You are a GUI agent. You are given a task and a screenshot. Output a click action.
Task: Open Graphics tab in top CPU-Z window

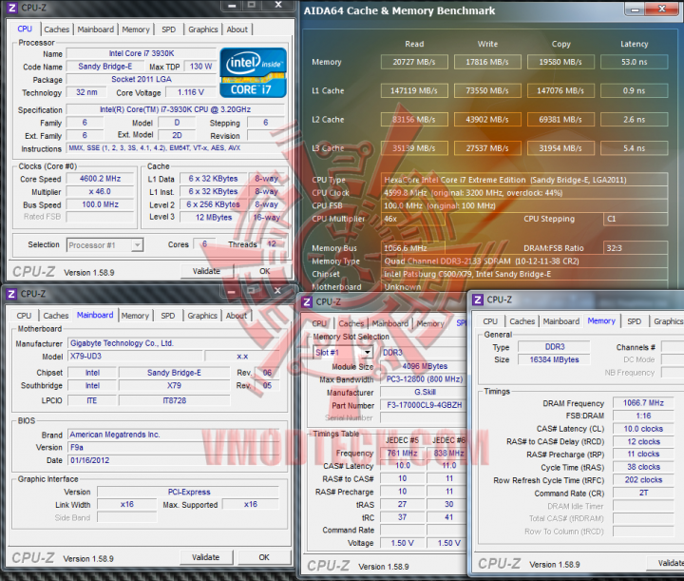(x=203, y=29)
